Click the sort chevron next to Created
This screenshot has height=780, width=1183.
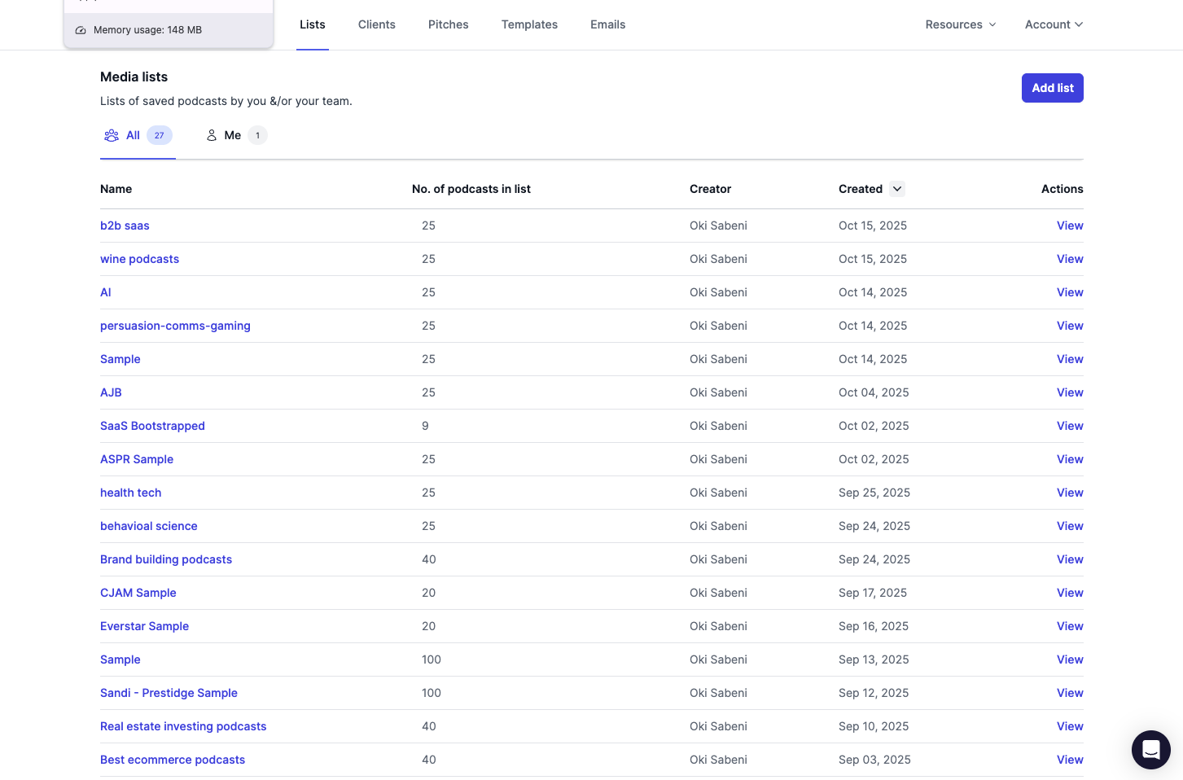click(x=896, y=189)
